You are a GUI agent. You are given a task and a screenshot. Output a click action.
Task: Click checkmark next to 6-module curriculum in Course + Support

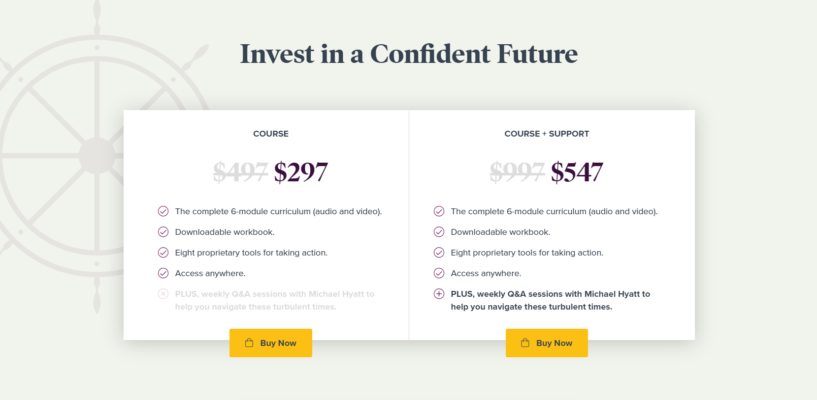439,211
